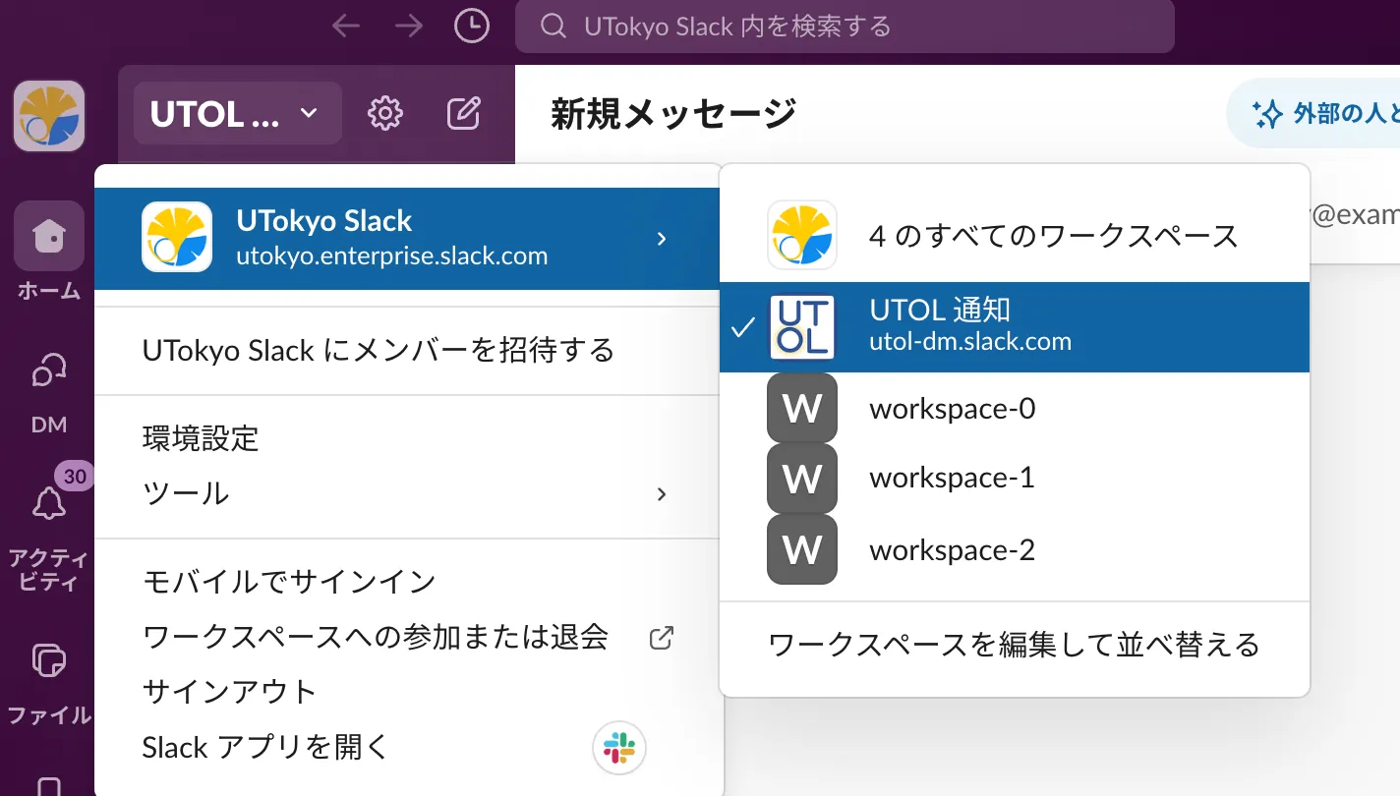Click サインアウト to sign out
The width and height of the screenshot is (1400, 796).
click(229, 692)
